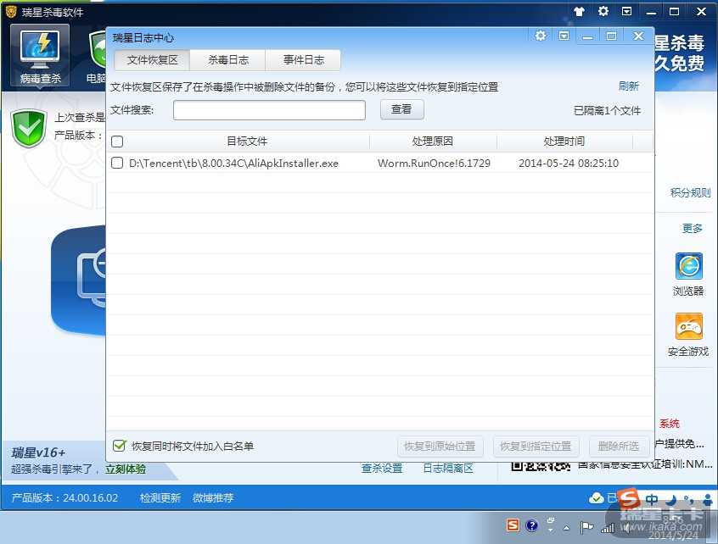The height and width of the screenshot is (544, 718).
Task: Click the Sogou floating toolbar S logo
Action: (x=629, y=498)
